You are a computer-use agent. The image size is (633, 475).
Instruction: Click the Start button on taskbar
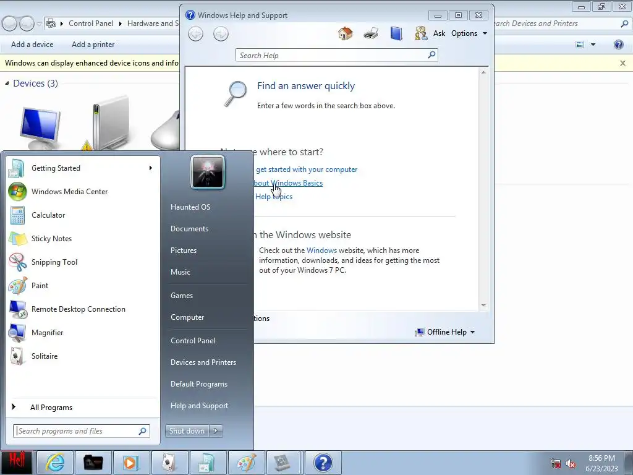(16, 463)
